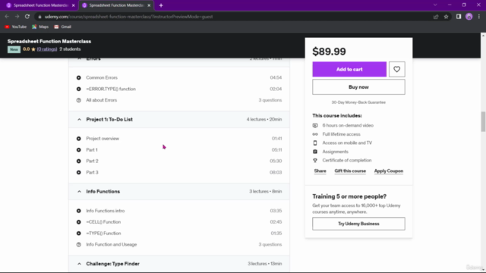
Task: Reload the Udemy course page
Action: 27,17
